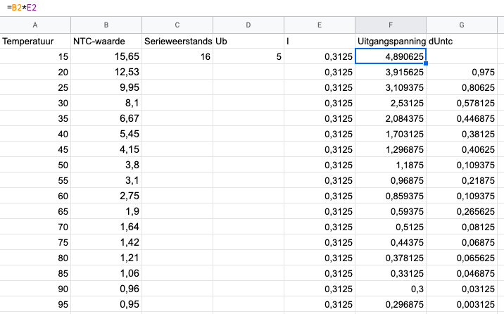504x314 pixels.
Task: Select column E header
Action: (x=320, y=25)
